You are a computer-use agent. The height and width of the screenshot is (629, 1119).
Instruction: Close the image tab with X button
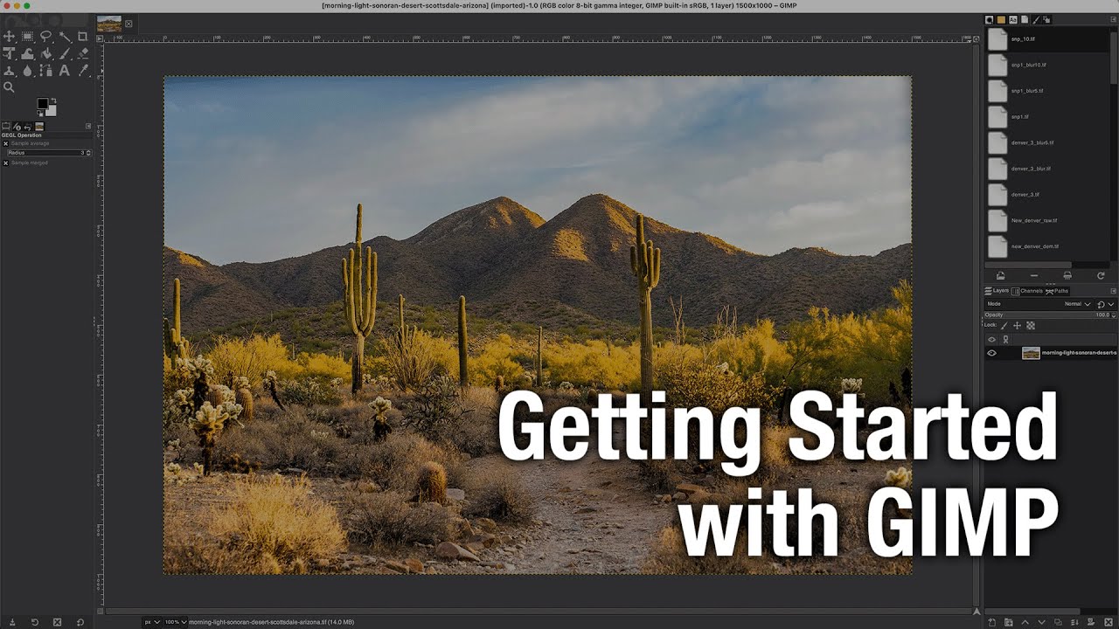[129, 24]
